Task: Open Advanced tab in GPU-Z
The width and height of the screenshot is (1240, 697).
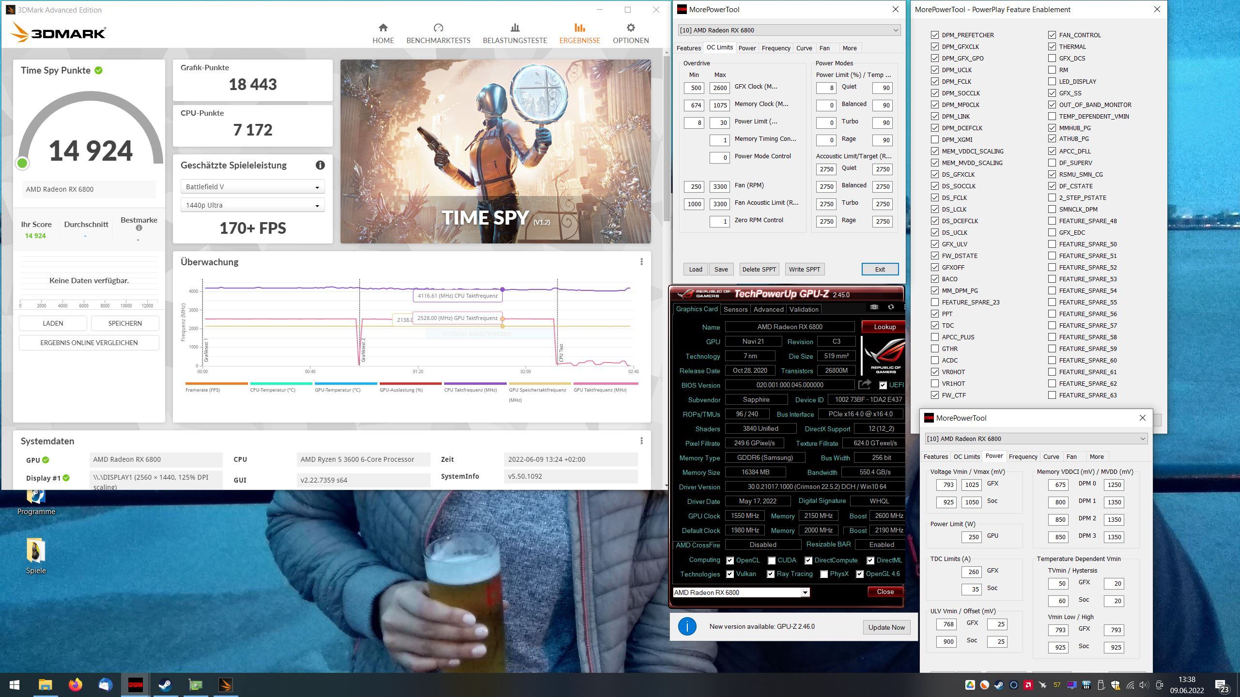Action: 768,309
